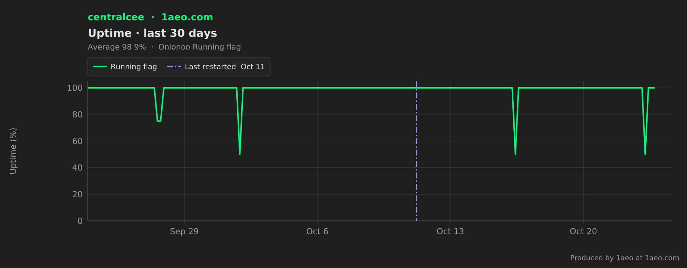This screenshot has width=687, height=268.
Task: Click the "Oct 13" x-axis date label
Action: (x=450, y=231)
